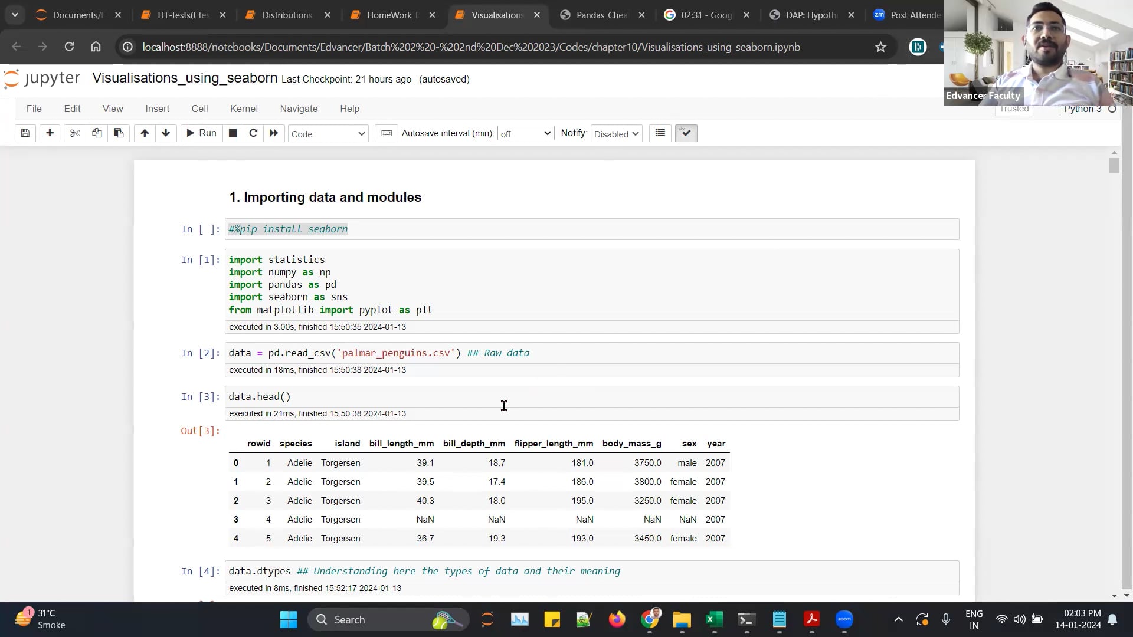This screenshot has height=637, width=1133.
Task: Switch to the DAP: Hypothesis browser tab
Action: click(x=811, y=15)
